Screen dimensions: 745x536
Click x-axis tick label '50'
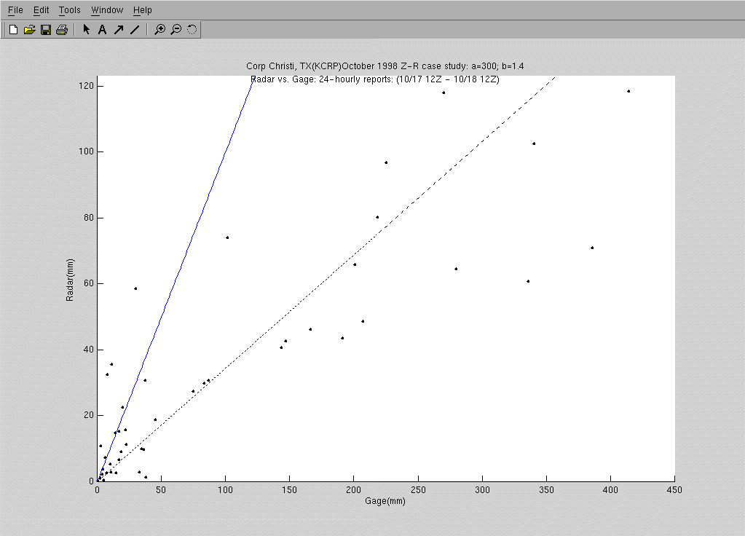[161, 490]
